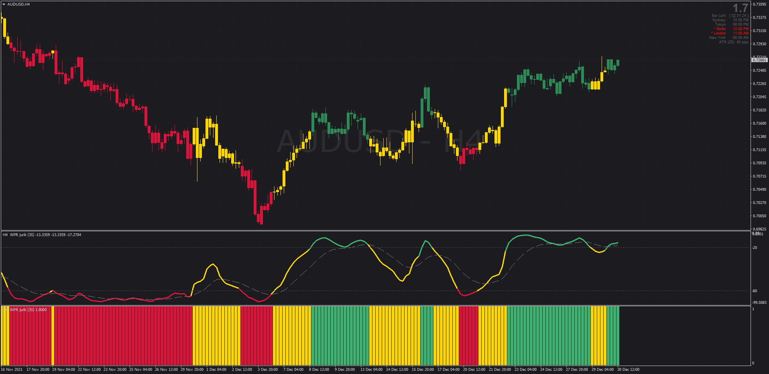Click the ATR (20): 40 pips label
Viewport: 769px width, 374px height.
coord(734,42)
